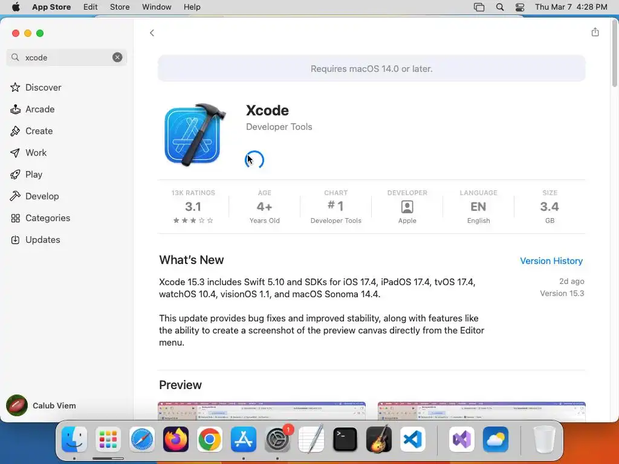Clear the xcode search text

tap(117, 57)
